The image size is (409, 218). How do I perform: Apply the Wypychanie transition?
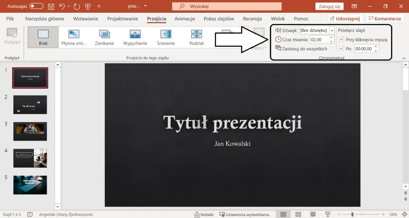click(x=135, y=36)
